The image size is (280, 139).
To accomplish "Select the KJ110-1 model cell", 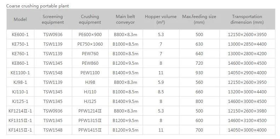I will pos(20,92).
